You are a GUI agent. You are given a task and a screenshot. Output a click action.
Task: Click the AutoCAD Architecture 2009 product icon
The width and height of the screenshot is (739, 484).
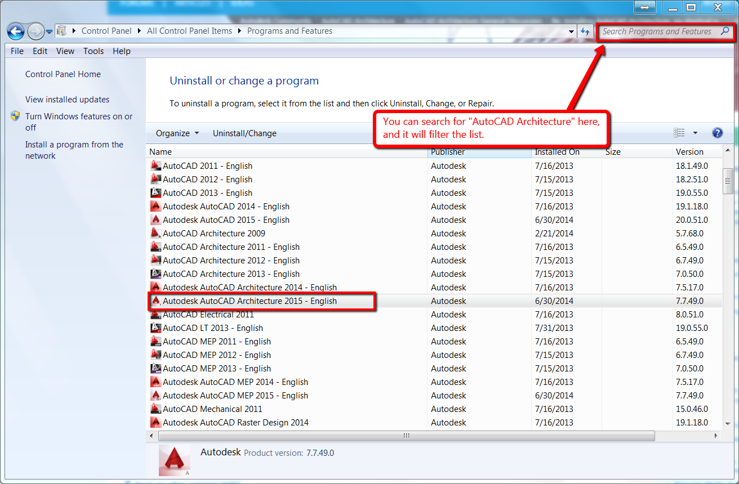click(156, 233)
